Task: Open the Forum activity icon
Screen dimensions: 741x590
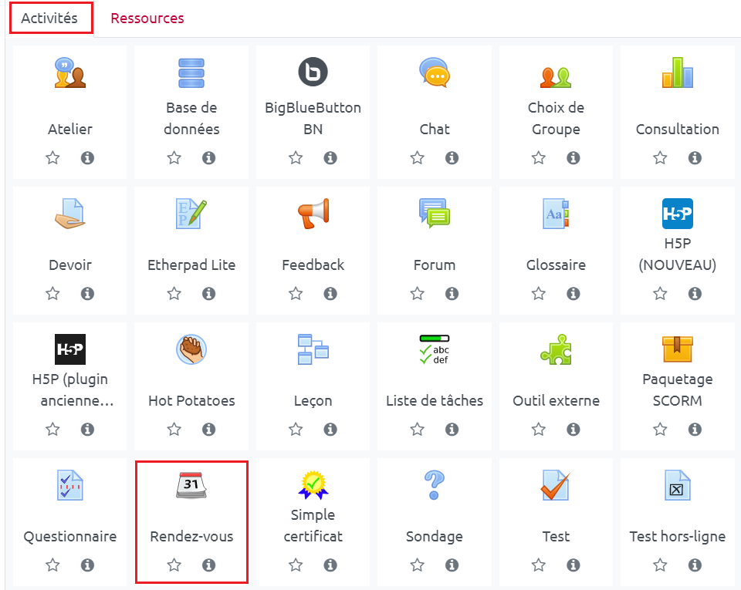Action: tap(435, 214)
